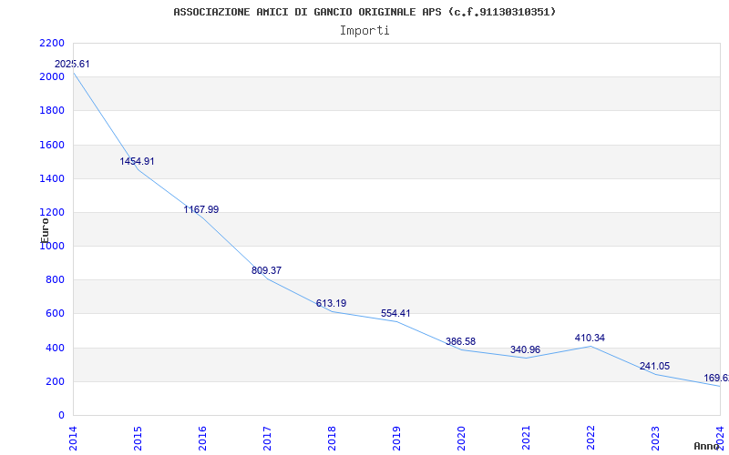Viewport: 729px width, 455px height.
Task: Select y-axis value 2000
Action: (52, 76)
